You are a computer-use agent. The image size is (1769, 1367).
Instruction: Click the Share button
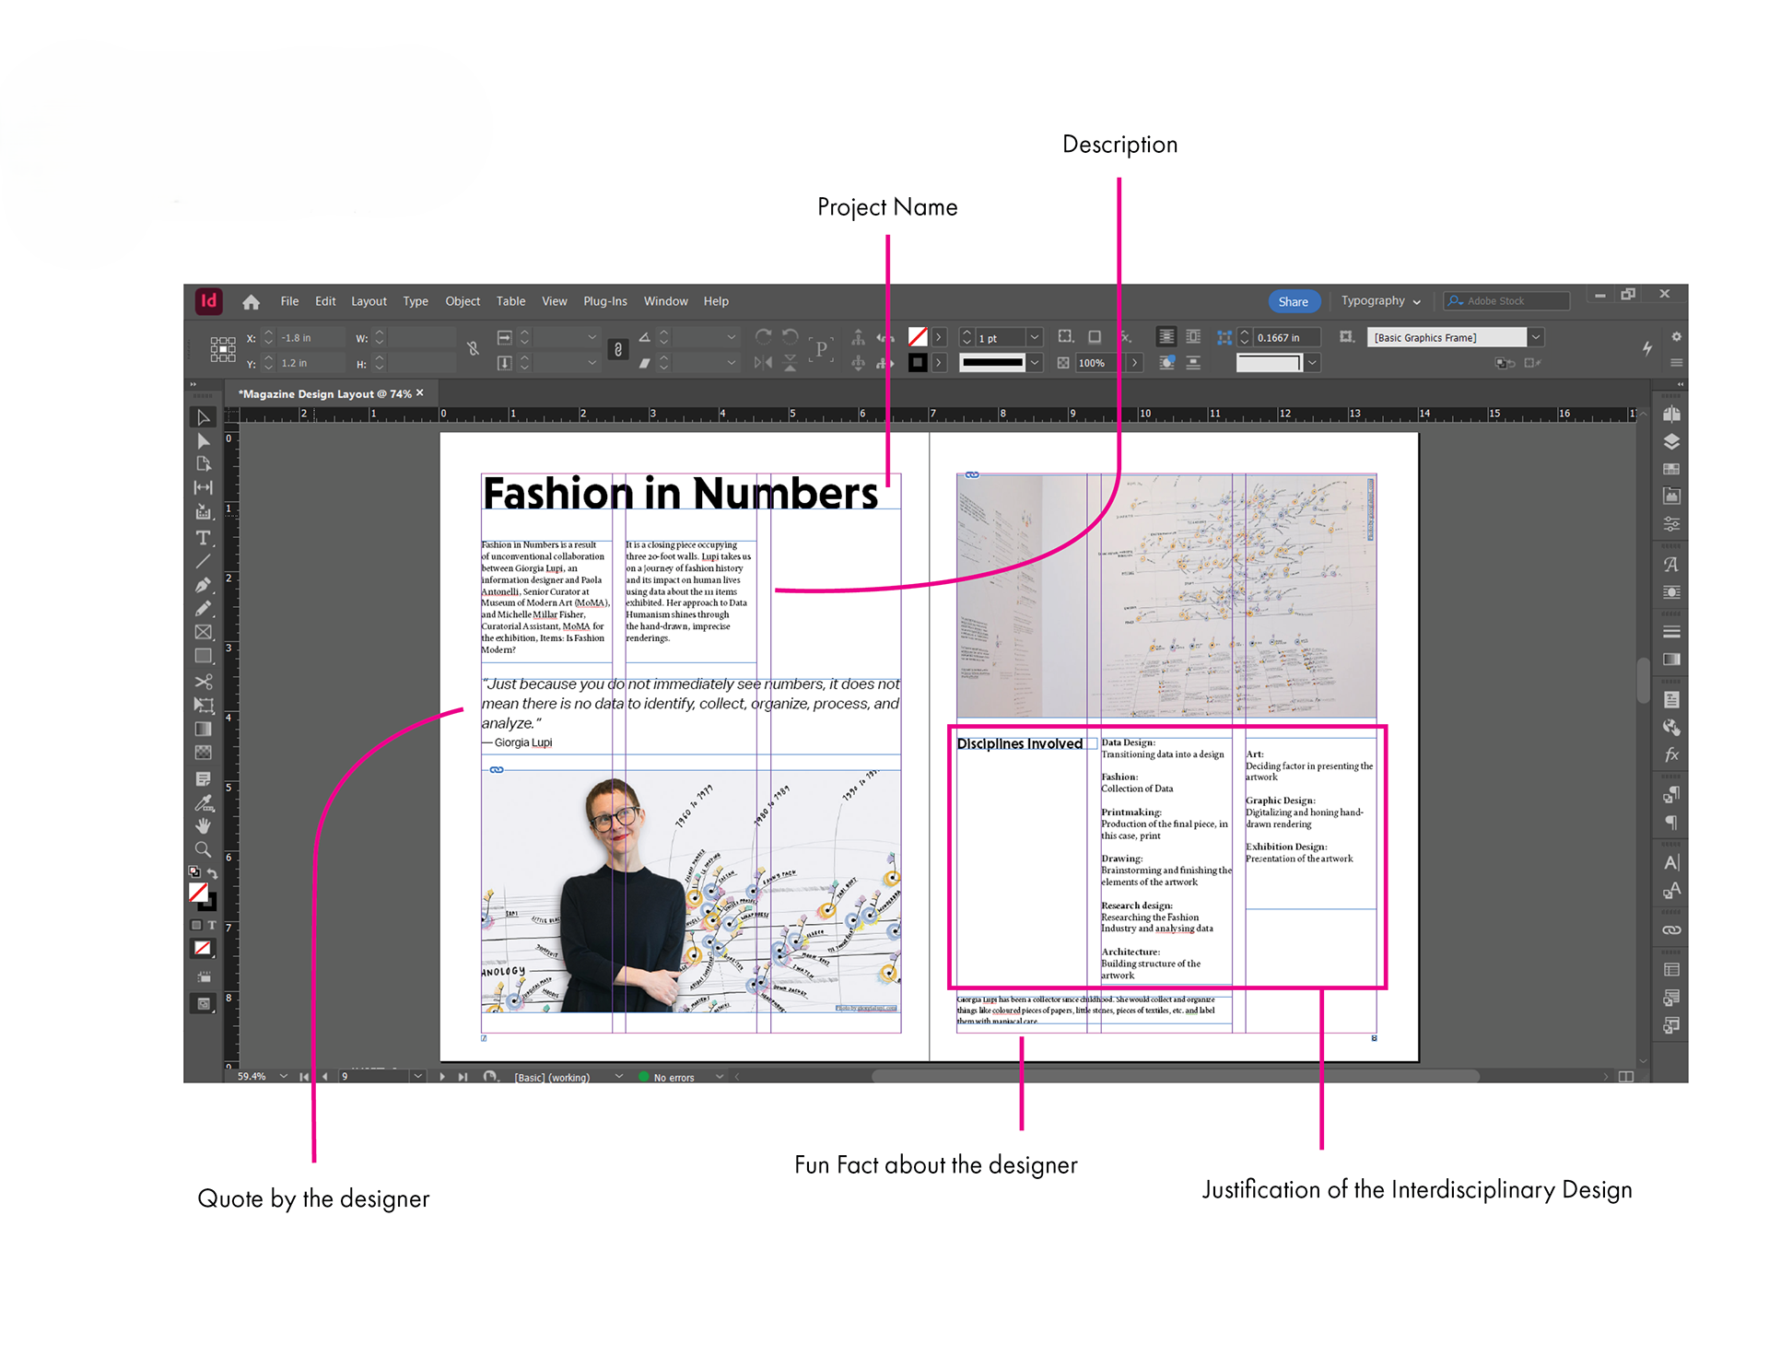tap(1293, 301)
